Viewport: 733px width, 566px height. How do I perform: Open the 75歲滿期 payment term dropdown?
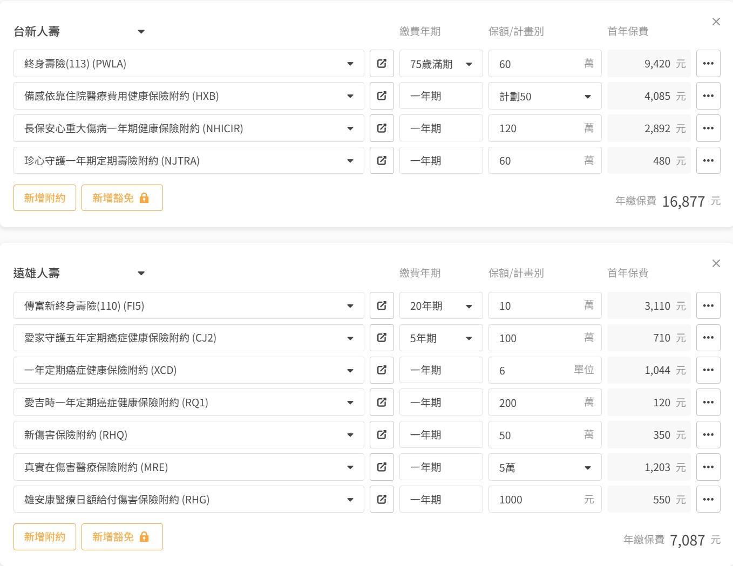[440, 64]
